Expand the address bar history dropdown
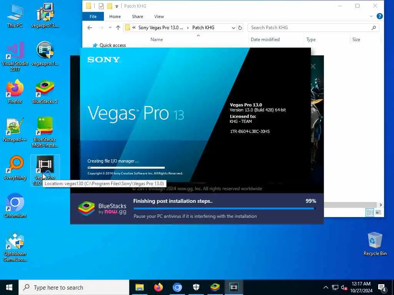This screenshot has width=394, height=295. pyautogui.click(x=234, y=28)
